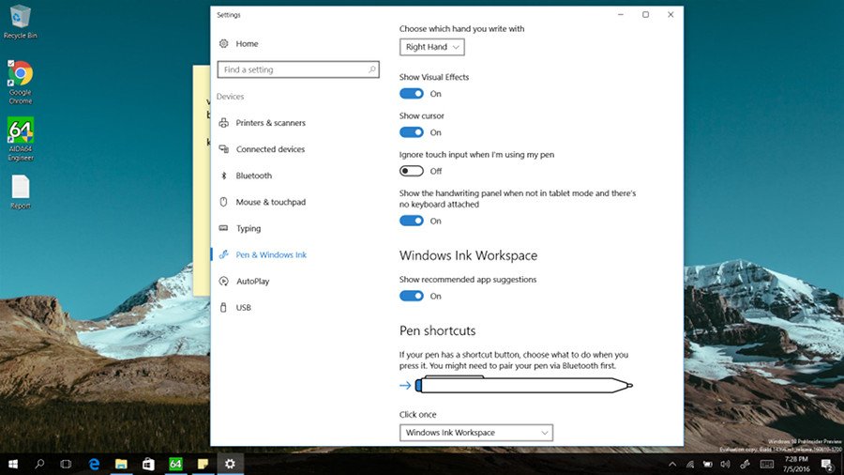Viewport: 844px width, 475px height.
Task: Switch to Sticky Notes in the taskbar
Action: (203, 464)
